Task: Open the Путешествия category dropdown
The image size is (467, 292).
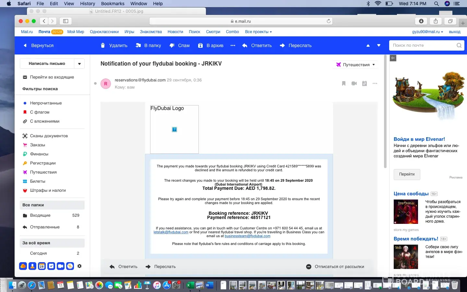Action: coord(356,65)
